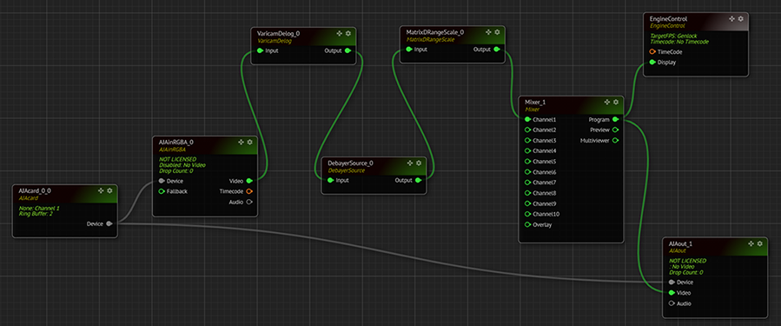This screenshot has height=326, width=781.
Task: Click Channel1 input port on Mixer_1
Action: (528, 120)
